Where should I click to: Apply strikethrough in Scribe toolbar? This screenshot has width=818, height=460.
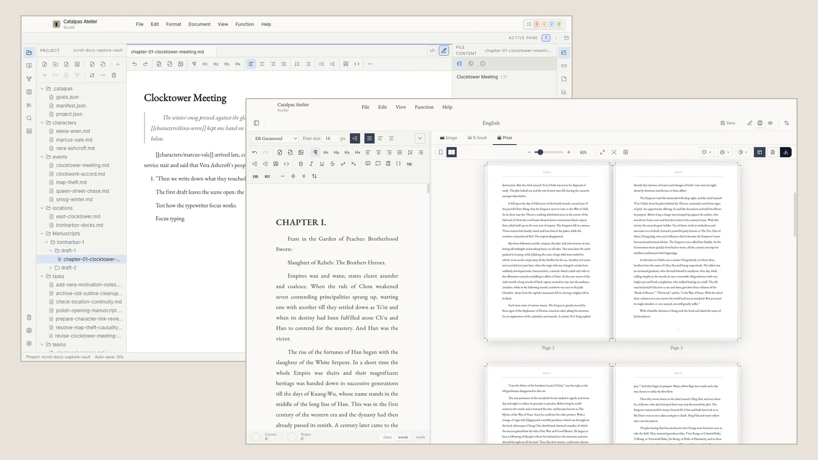pyautogui.click(x=332, y=164)
